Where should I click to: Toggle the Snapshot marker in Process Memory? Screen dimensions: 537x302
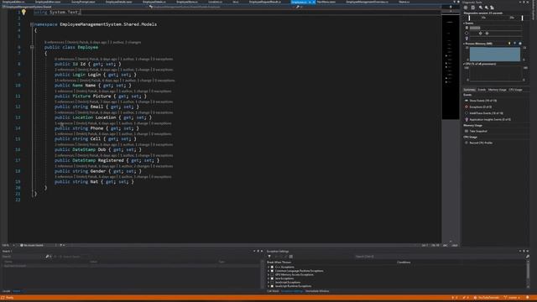(x=514, y=44)
